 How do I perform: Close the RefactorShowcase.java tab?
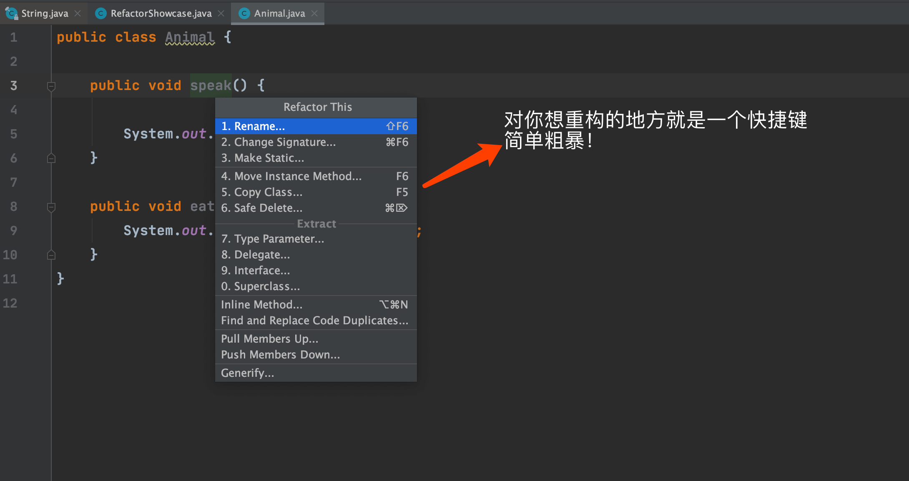tap(221, 13)
